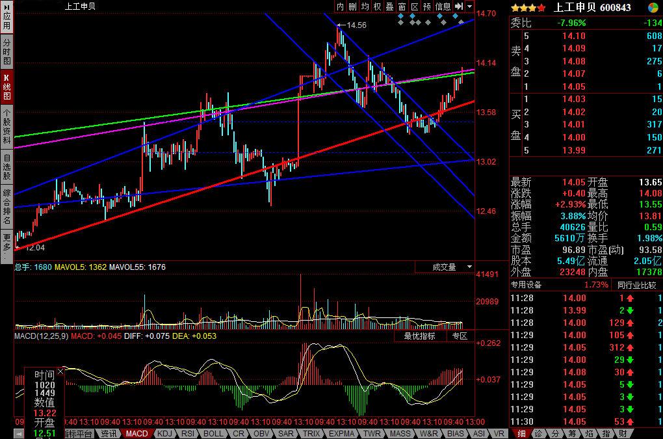Image resolution: width=663 pixels, height=439 pixels.
Task: Click the indicator tabs scroll-left arrow
Action: point(19,434)
